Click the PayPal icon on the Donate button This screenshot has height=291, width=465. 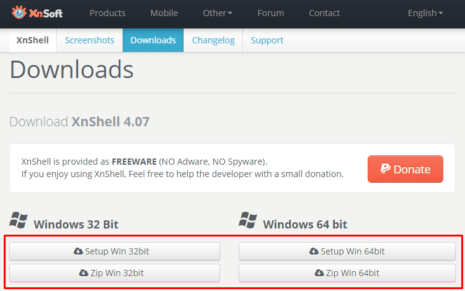pyautogui.click(x=385, y=169)
